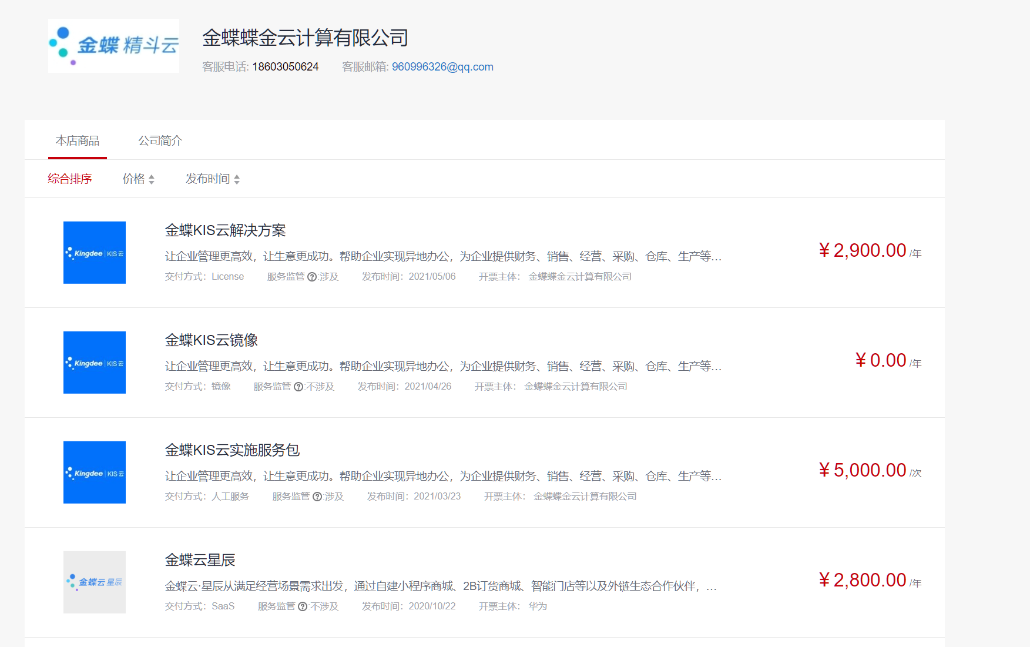This screenshot has height=647, width=1030.
Task: Click the 交付方式：镜像 text
Action: pyautogui.click(x=197, y=387)
